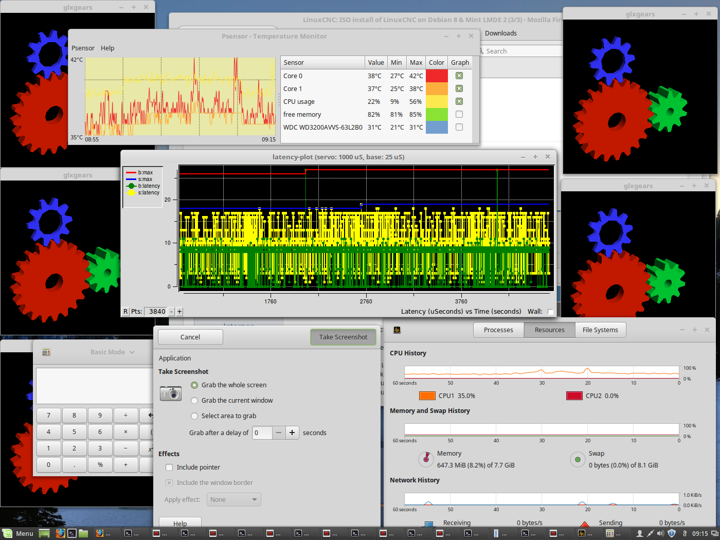Click the divide key on calculator
Viewport: 720px width, 540px height.
[125, 416]
